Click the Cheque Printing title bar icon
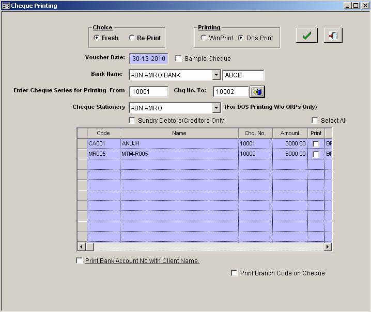This screenshot has height=312, width=371. pos(6,6)
